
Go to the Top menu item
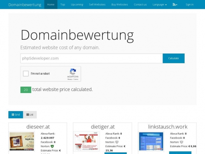pos(63,4)
